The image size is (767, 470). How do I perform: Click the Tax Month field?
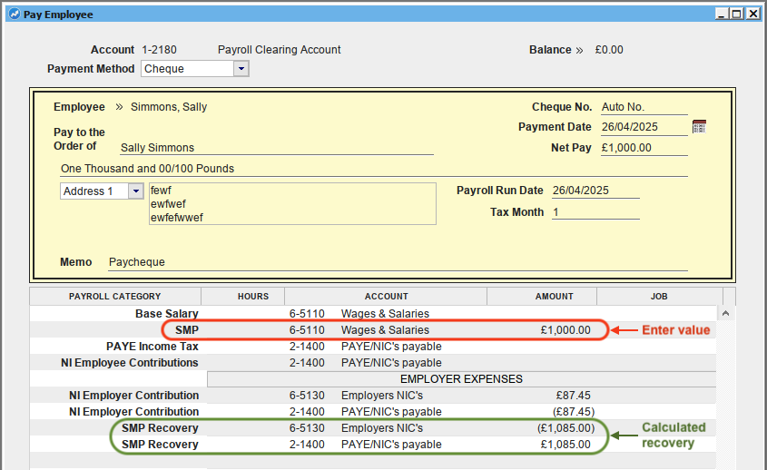click(595, 212)
